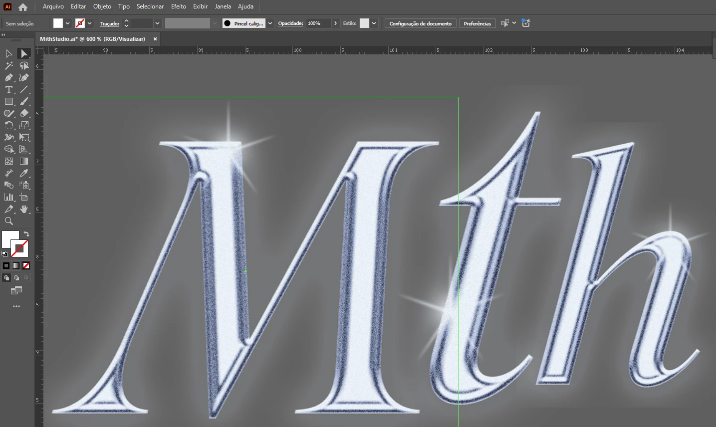Select the Zoom tool

pyautogui.click(x=9, y=221)
